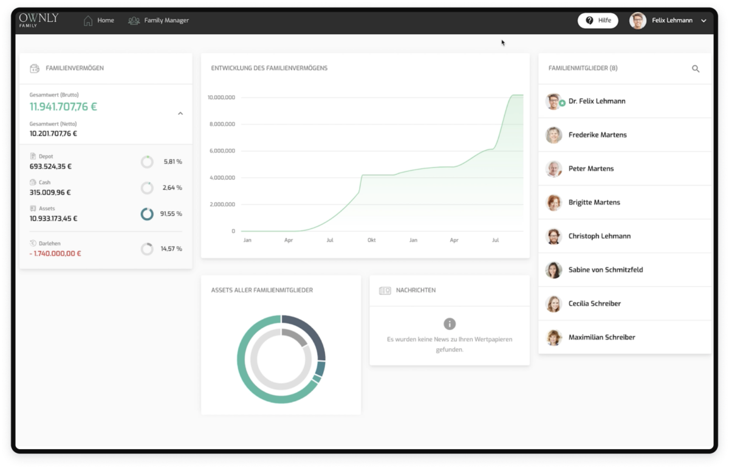Click the Depot 5,81 % ring indicator
The height and width of the screenshot is (468, 729).
click(147, 162)
